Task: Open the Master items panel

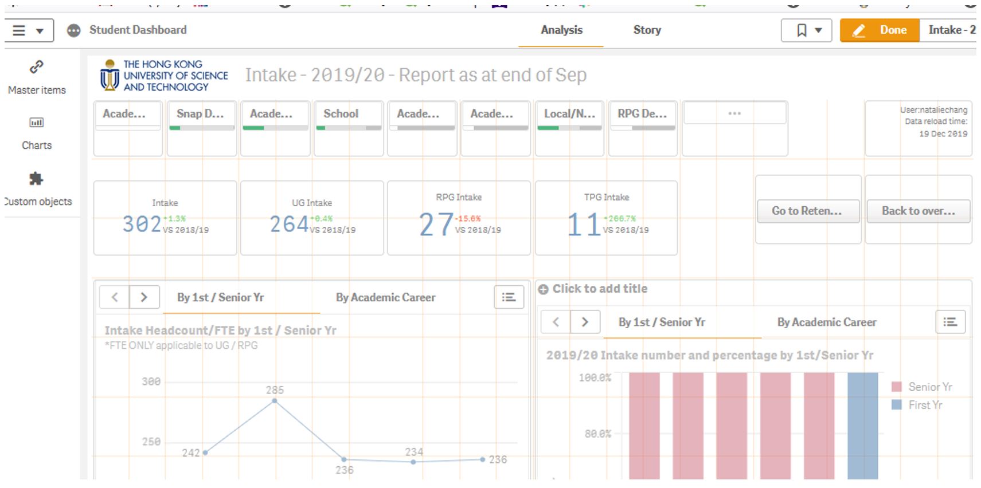Action: point(37,77)
